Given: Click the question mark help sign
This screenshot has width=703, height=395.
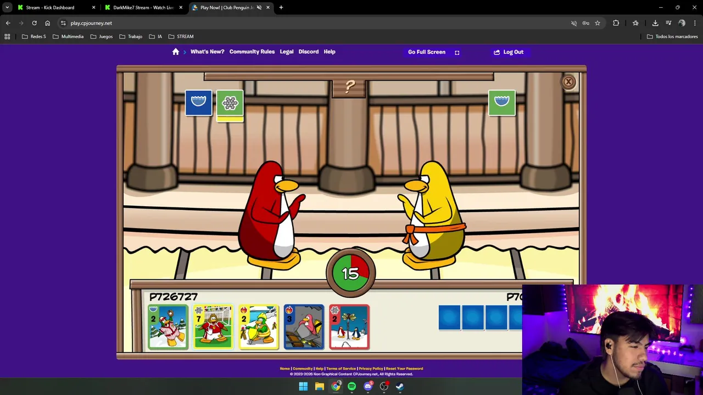Looking at the screenshot, I should (349, 87).
